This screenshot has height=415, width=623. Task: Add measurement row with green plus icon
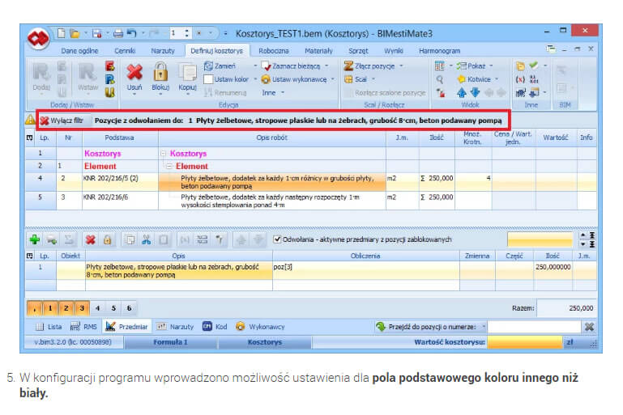(35, 239)
